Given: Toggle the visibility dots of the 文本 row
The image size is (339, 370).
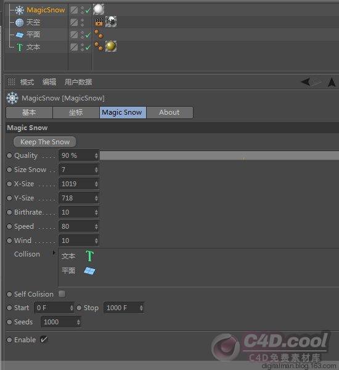Looking at the screenshot, I should (82, 47).
